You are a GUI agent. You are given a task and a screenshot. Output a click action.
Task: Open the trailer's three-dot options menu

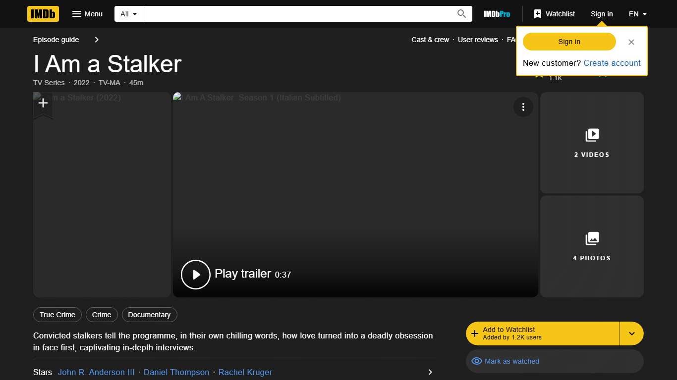click(523, 107)
